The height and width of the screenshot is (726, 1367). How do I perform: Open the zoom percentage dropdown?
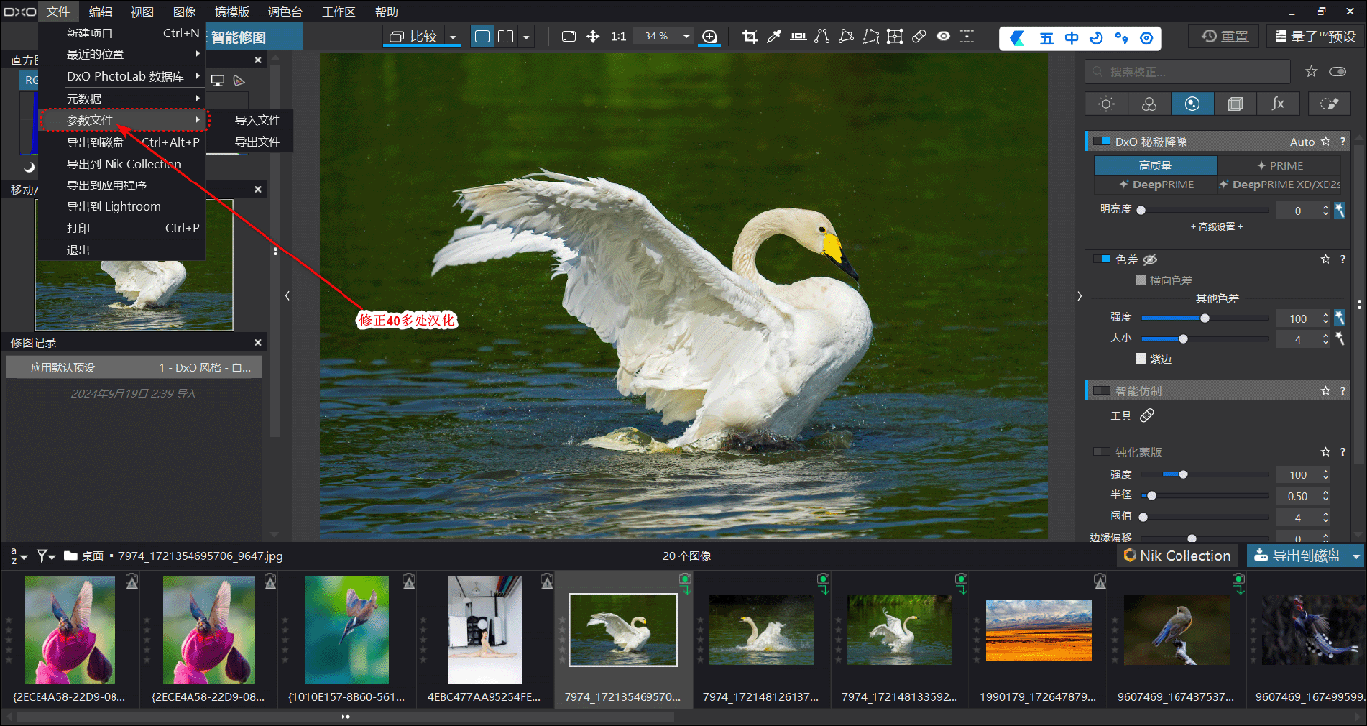point(687,36)
